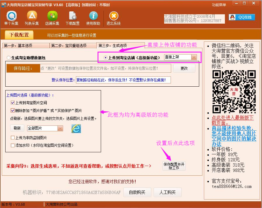Click 您已经注册软件 registration notice text

click(102, 181)
